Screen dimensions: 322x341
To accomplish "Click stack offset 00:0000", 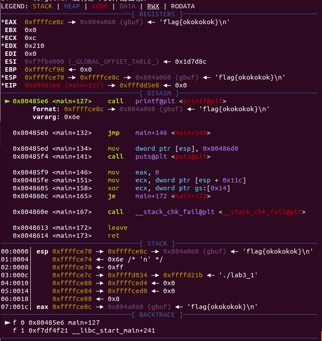I will (15, 251).
